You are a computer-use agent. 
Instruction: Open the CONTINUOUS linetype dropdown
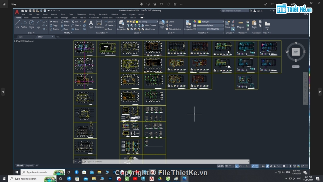210,29
